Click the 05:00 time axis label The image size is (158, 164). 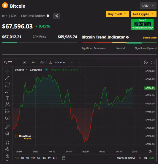click(86, 152)
